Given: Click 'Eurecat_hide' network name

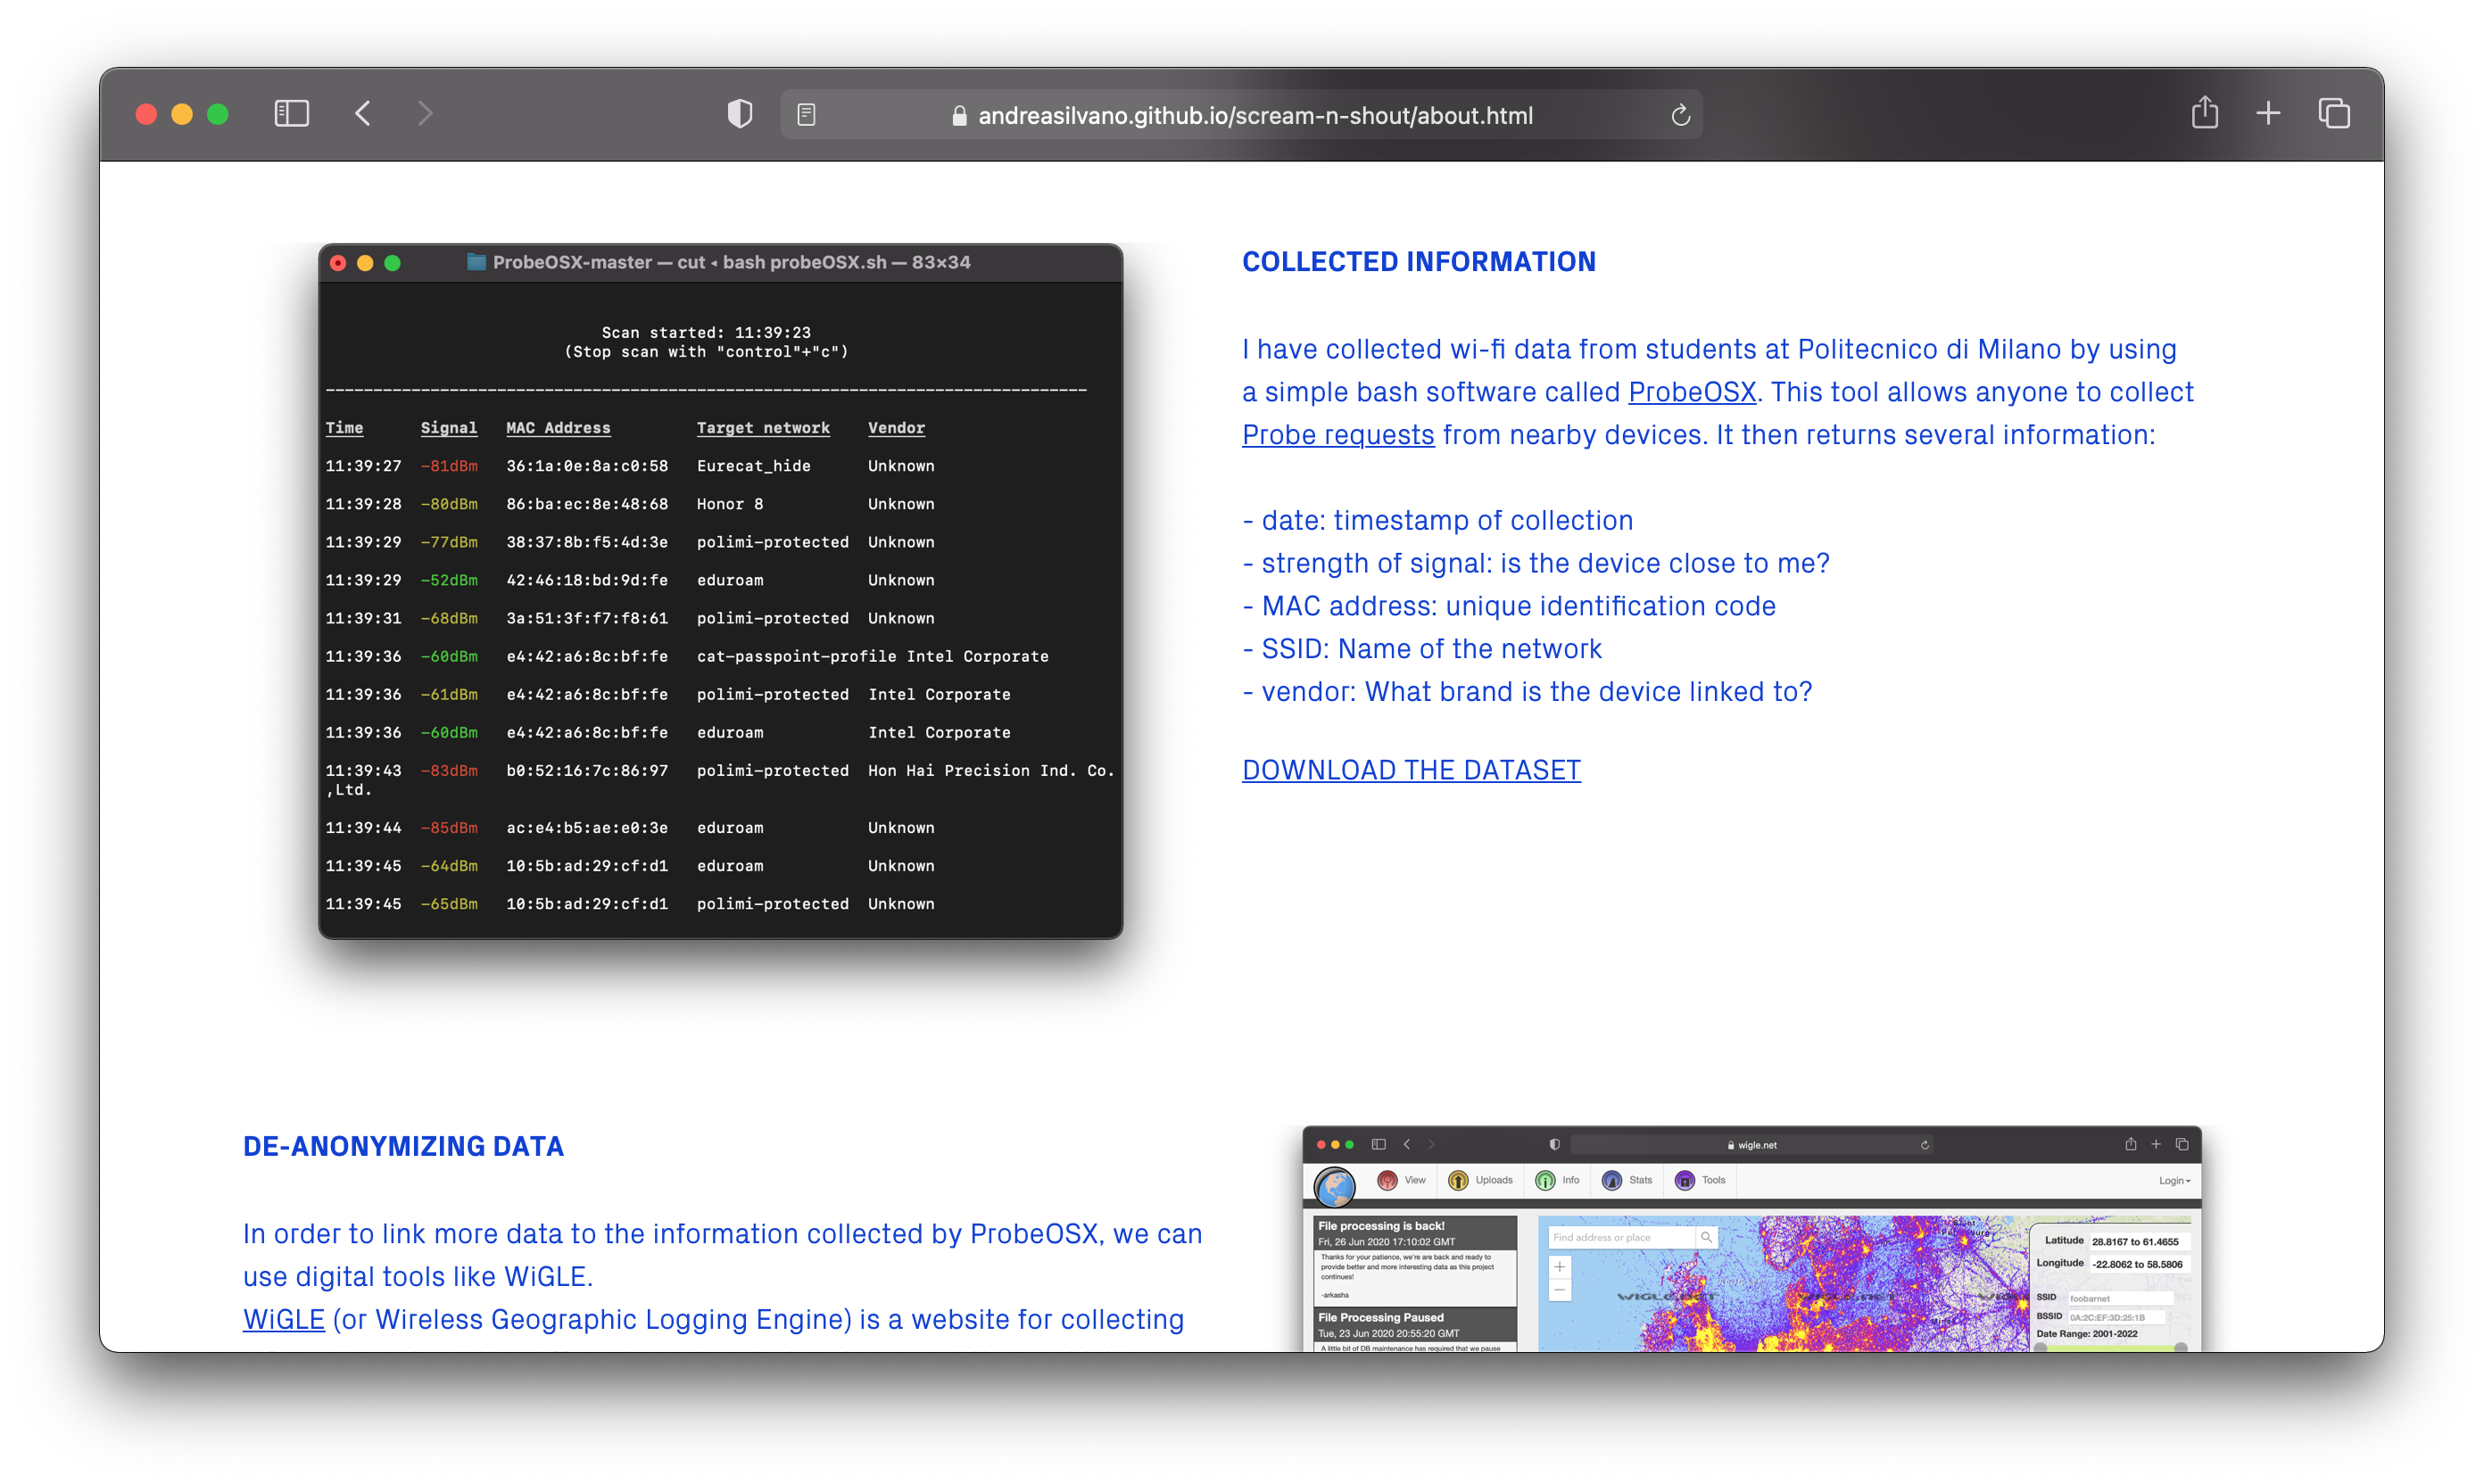Looking at the screenshot, I should click(754, 466).
